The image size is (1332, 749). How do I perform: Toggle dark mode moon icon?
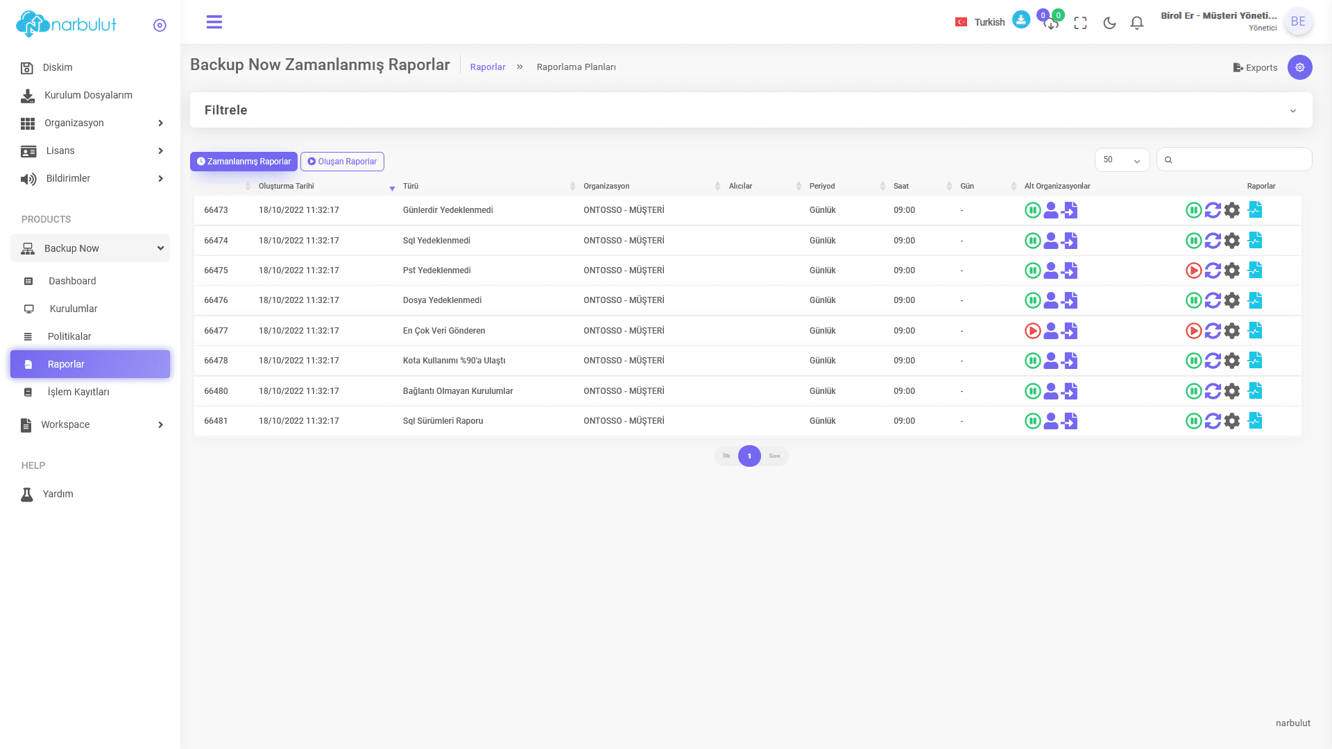click(x=1109, y=23)
